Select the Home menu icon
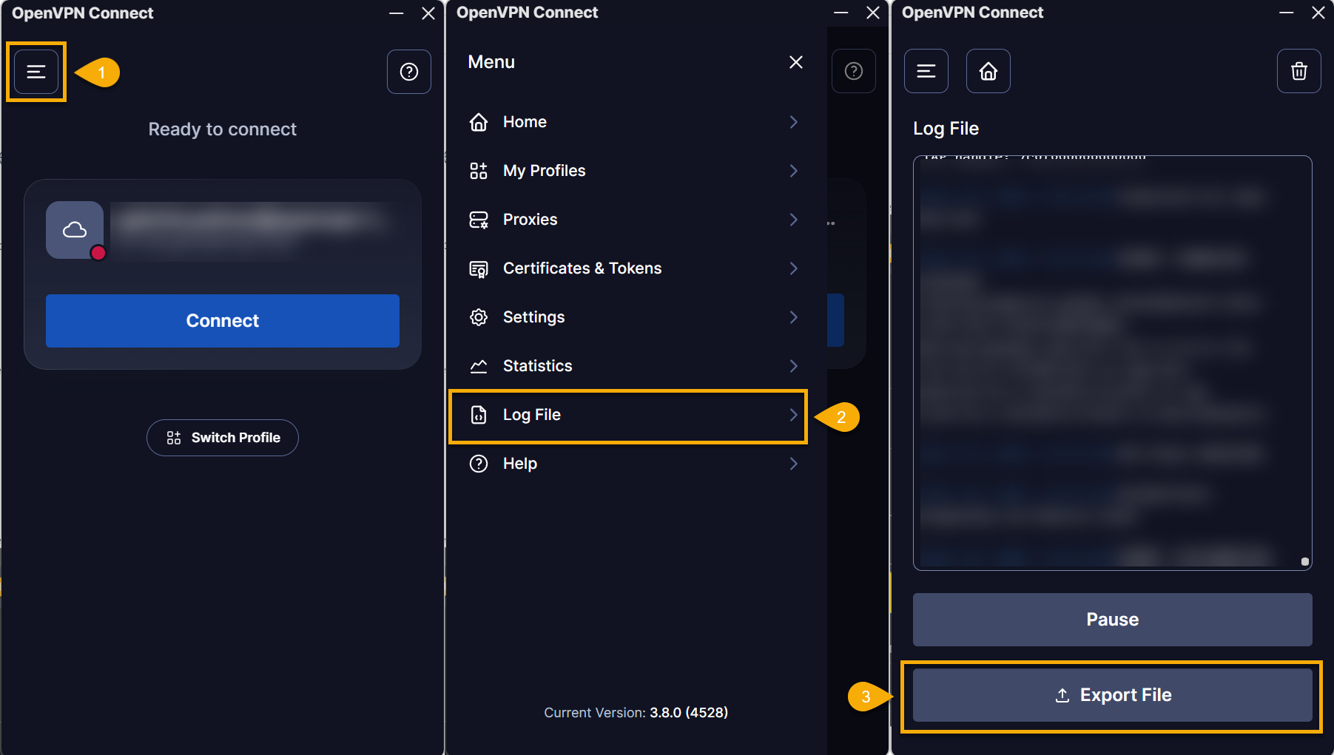This screenshot has width=1334, height=755. (479, 121)
